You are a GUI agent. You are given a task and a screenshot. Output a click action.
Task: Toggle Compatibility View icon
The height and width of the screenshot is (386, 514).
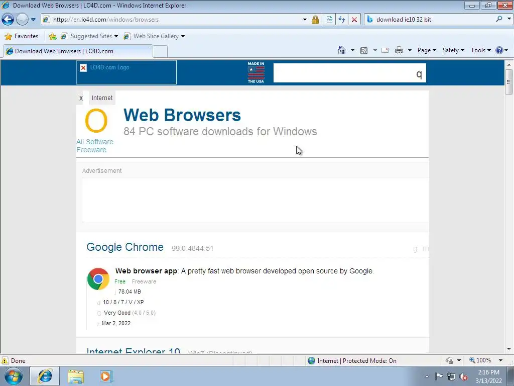[x=329, y=20]
